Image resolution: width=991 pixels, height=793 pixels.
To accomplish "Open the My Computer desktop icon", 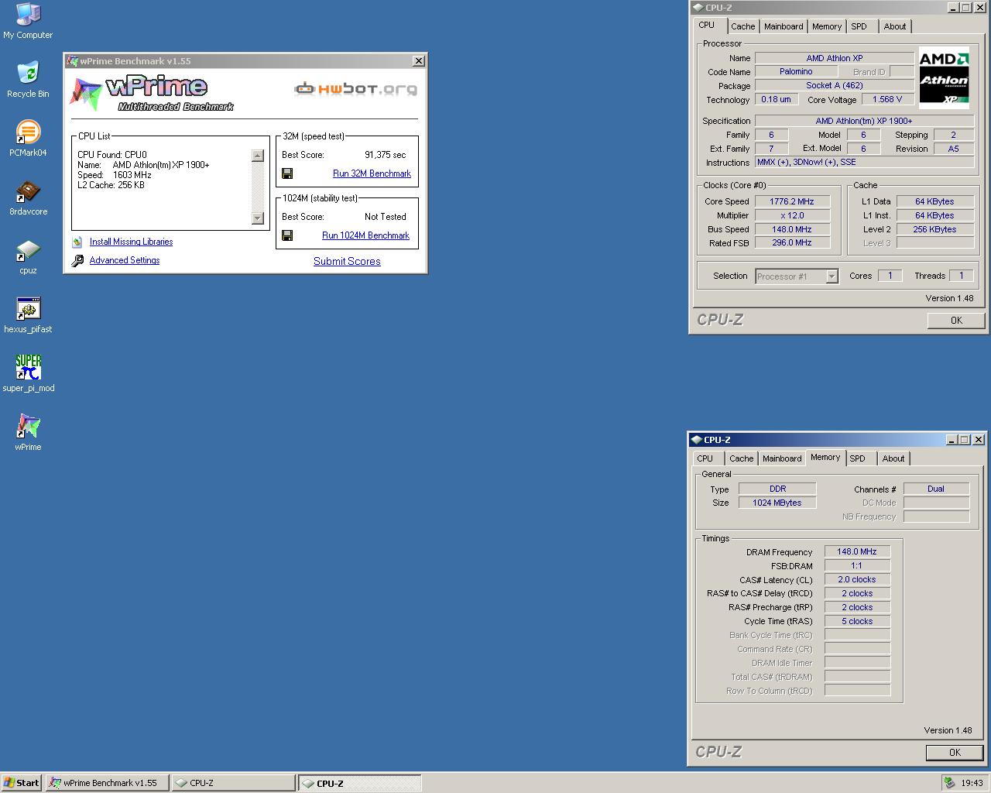I will tap(28, 21).
